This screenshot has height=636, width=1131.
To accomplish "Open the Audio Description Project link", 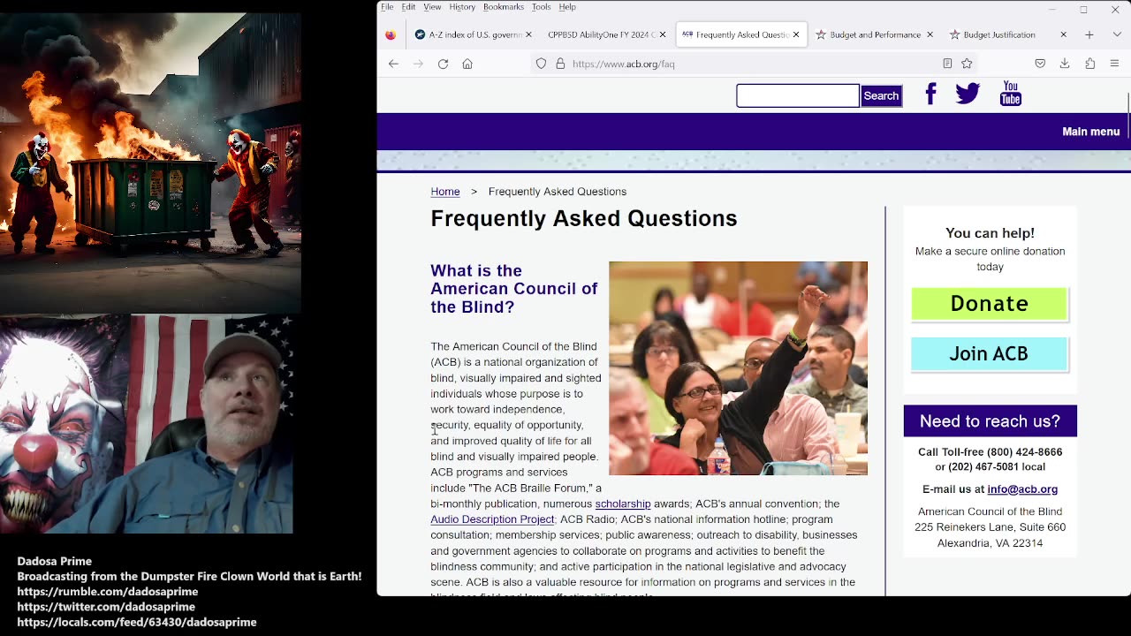I will [492, 519].
